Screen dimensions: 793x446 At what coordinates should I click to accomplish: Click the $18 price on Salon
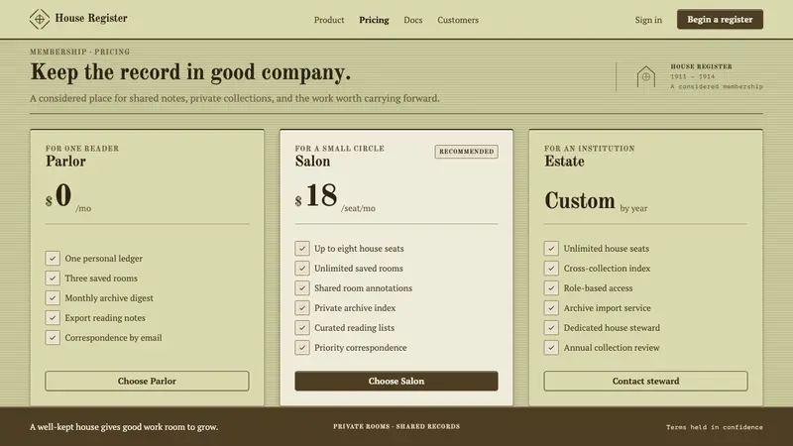pos(316,195)
